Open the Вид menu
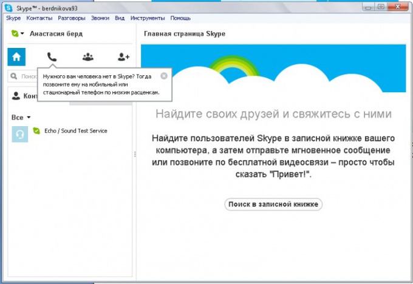Image resolution: width=413 pixels, height=284 pixels. pyautogui.click(x=120, y=18)
